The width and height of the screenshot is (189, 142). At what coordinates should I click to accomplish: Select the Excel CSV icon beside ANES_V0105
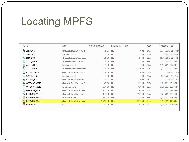click(24, 62)
